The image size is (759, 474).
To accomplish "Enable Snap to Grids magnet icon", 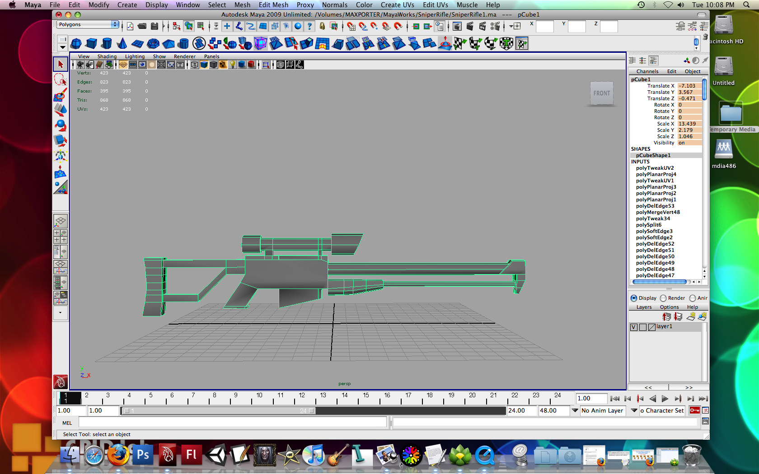I will pyautogui.click(x=351, y=26).
